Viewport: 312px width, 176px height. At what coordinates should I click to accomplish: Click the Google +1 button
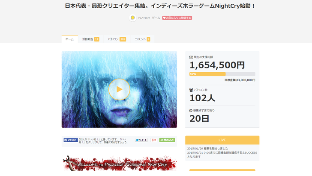pos(154,140)
